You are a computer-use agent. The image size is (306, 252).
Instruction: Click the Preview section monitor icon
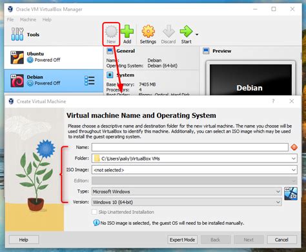pyautogui.click(x=206, y=51)
